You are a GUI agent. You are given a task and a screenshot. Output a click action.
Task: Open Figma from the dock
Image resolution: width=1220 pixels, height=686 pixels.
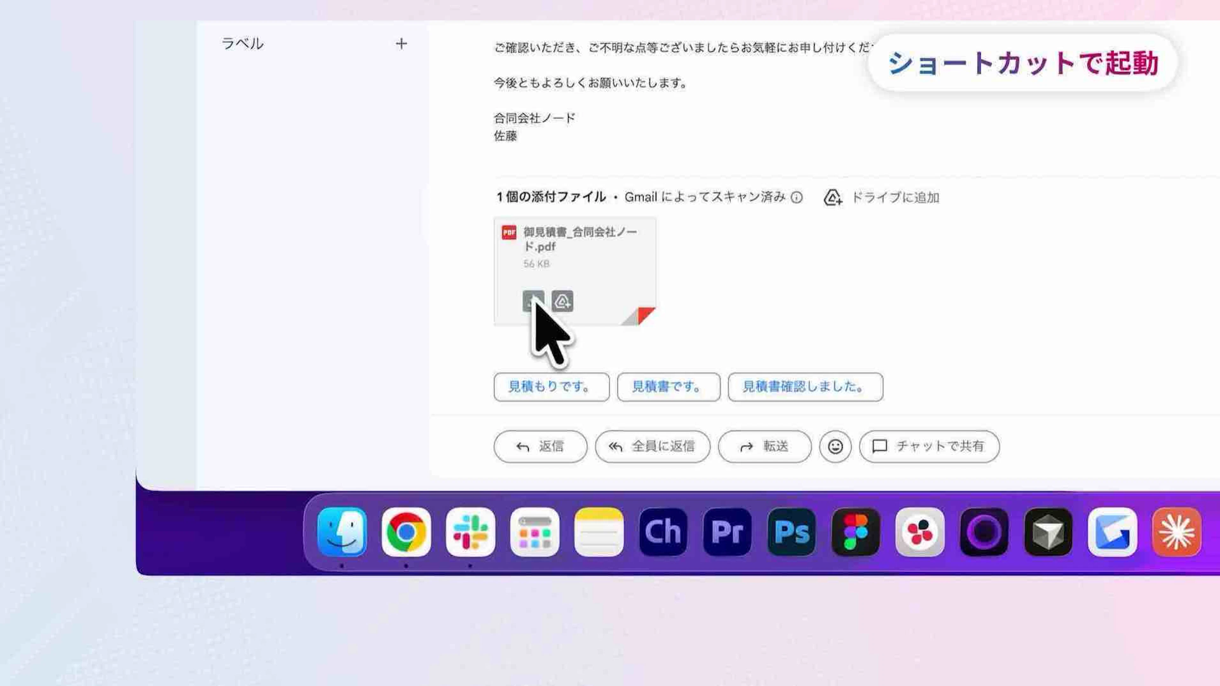click(x=855, y=532)
